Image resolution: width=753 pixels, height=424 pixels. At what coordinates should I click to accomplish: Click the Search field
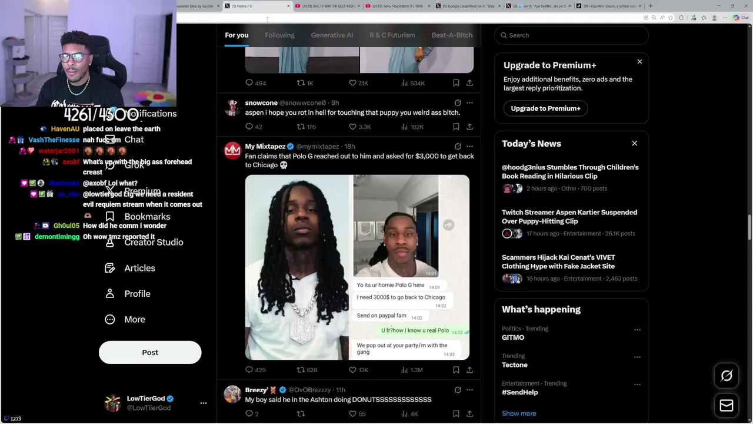(x=571, y=35)
